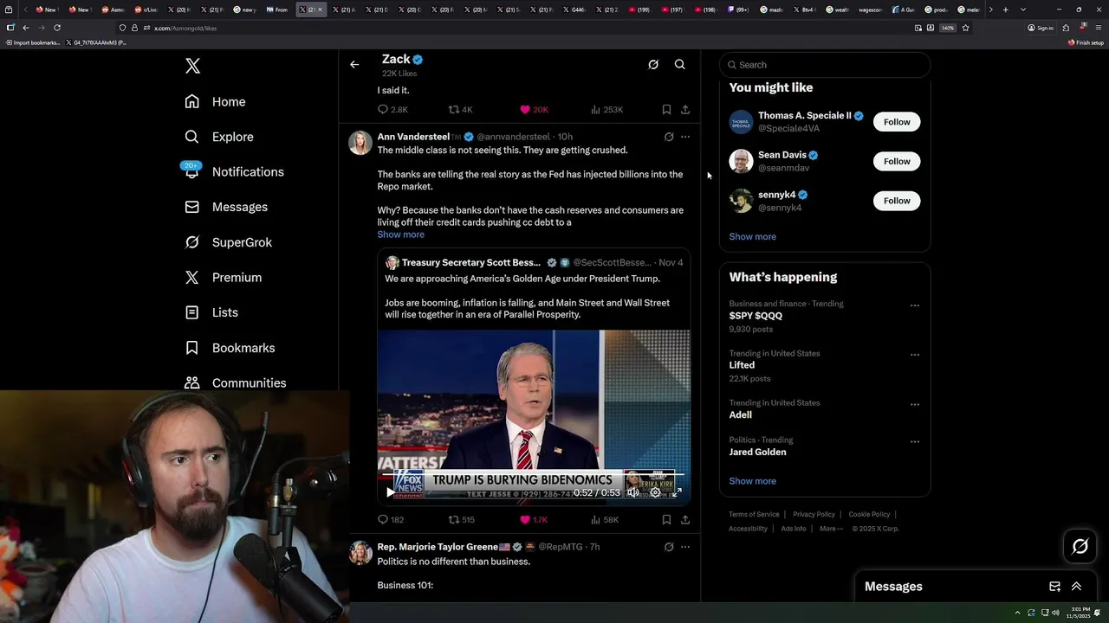Seek along the video progress bar
1109x623 pixels.
click(534, 475)
